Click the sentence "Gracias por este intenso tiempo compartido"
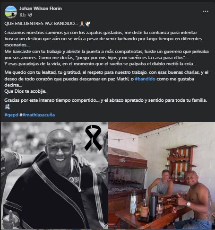This screenshot has width=215, height=230. pyautogui.click(x=51, y=100)
